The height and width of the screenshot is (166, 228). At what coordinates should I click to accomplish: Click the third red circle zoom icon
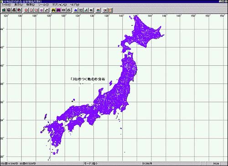coord(36,10)
